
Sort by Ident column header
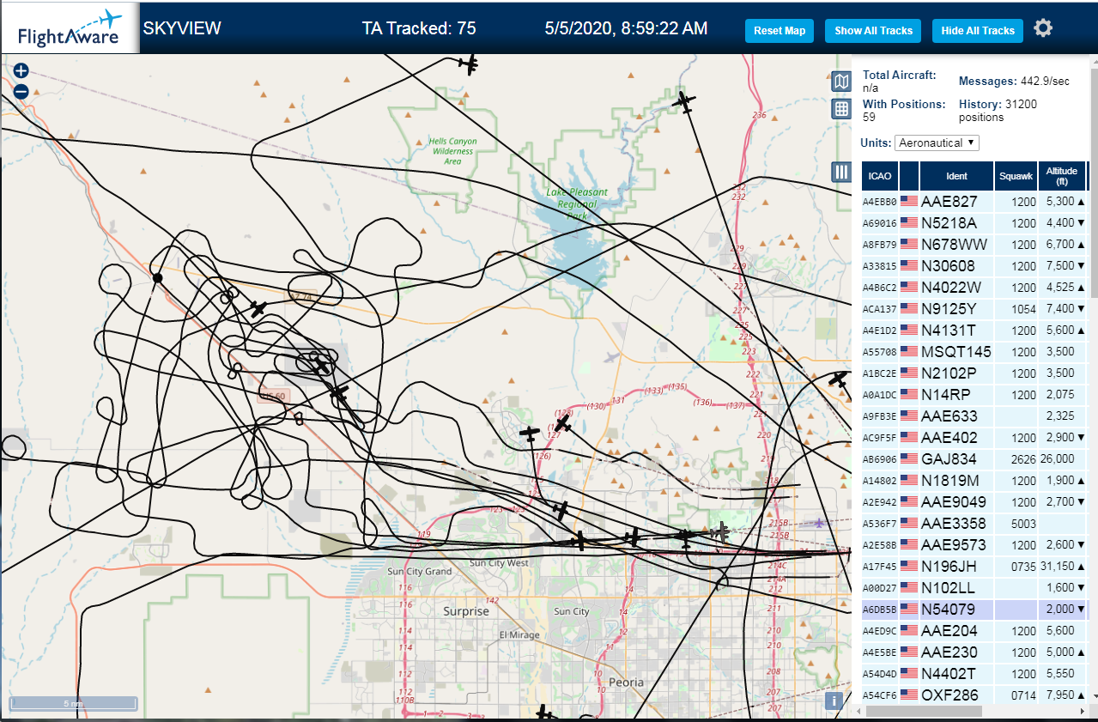[956, 176]
